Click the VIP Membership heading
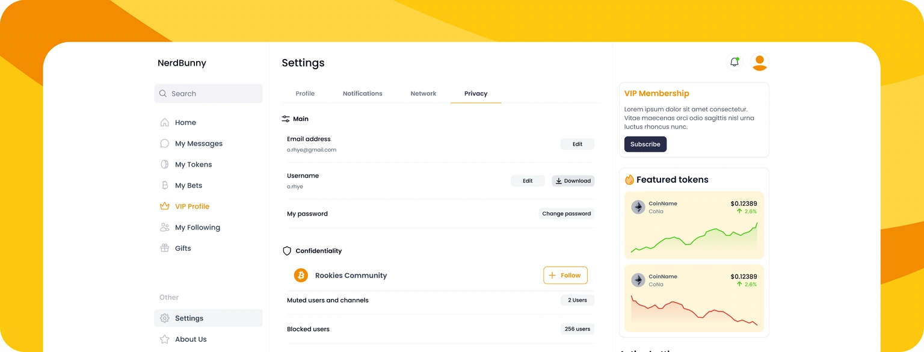Viewport: 924px width, 352px height. coord(657,93)
